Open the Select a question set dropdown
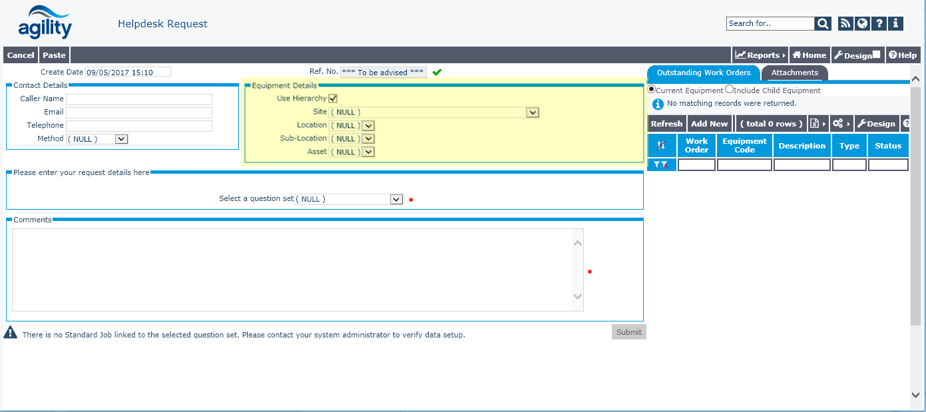 (x=396, y=199)
